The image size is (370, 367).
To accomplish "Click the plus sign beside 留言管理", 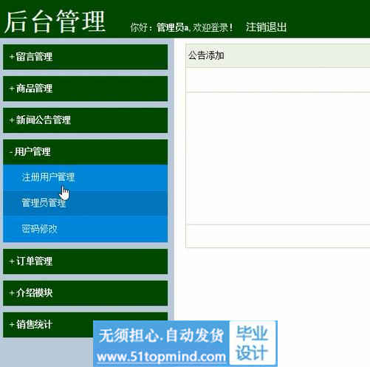I will point(12,57).
